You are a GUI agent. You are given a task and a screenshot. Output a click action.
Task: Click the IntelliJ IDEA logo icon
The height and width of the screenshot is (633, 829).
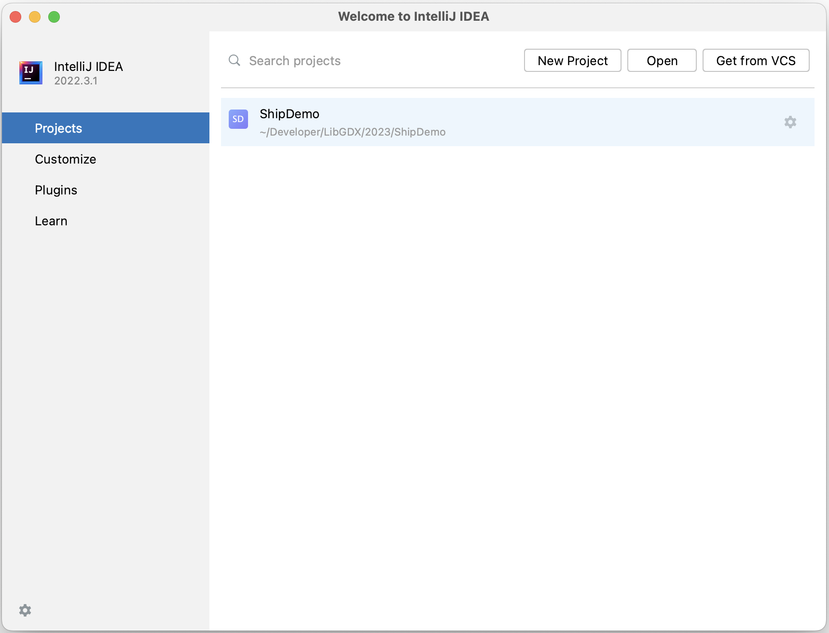click(x=30, y=73)
